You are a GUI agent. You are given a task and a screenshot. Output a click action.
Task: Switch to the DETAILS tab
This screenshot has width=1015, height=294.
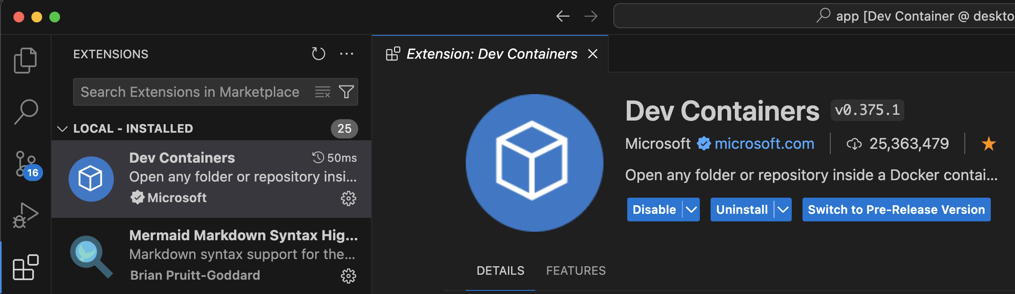click(x=500, y=271)
